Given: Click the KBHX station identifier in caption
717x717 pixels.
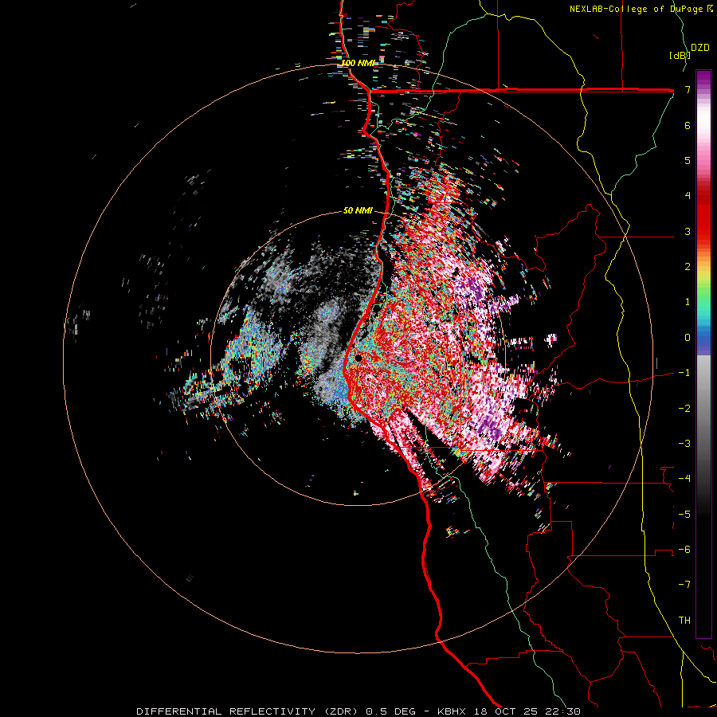Looking at the screenshot, I should point(452,711).
